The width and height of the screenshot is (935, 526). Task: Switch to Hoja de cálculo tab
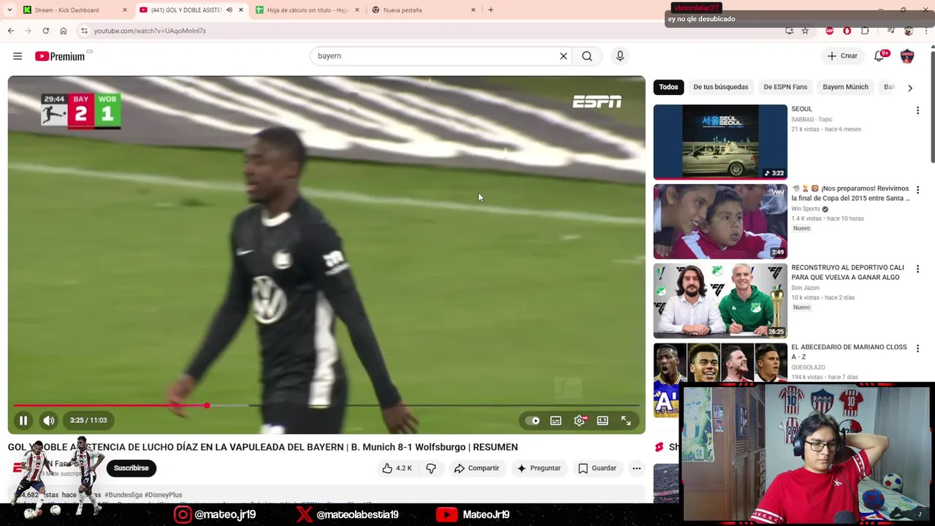coord(307,10)
